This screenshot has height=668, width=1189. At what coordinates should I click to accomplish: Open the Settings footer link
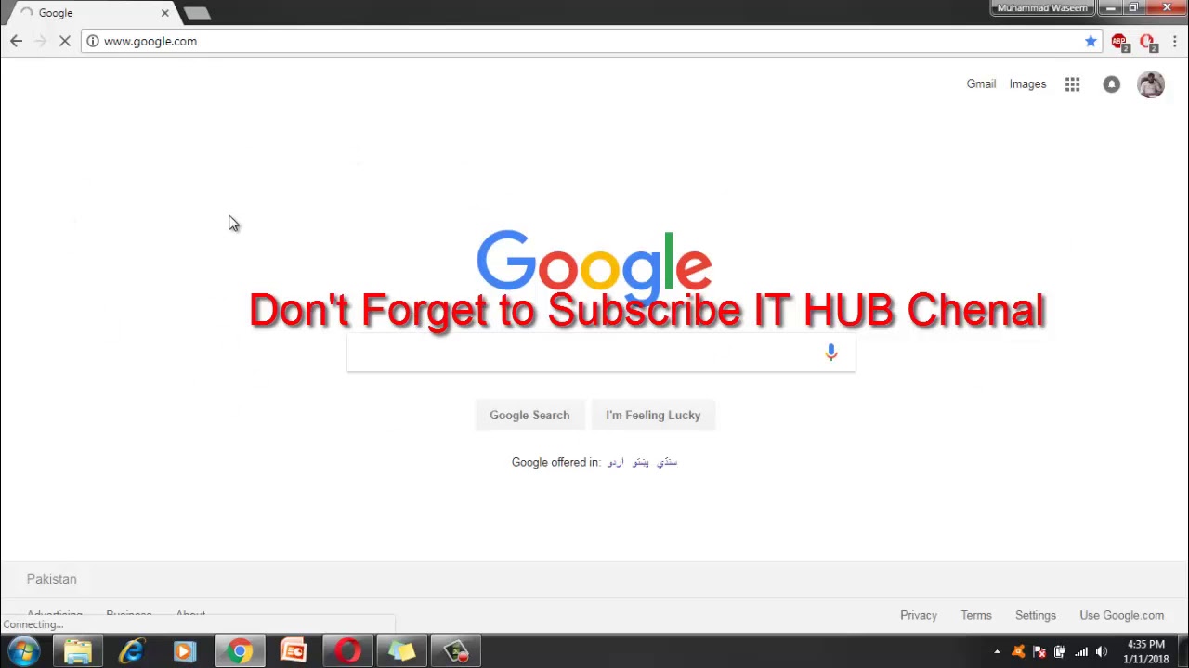[x=1036, y=615]
